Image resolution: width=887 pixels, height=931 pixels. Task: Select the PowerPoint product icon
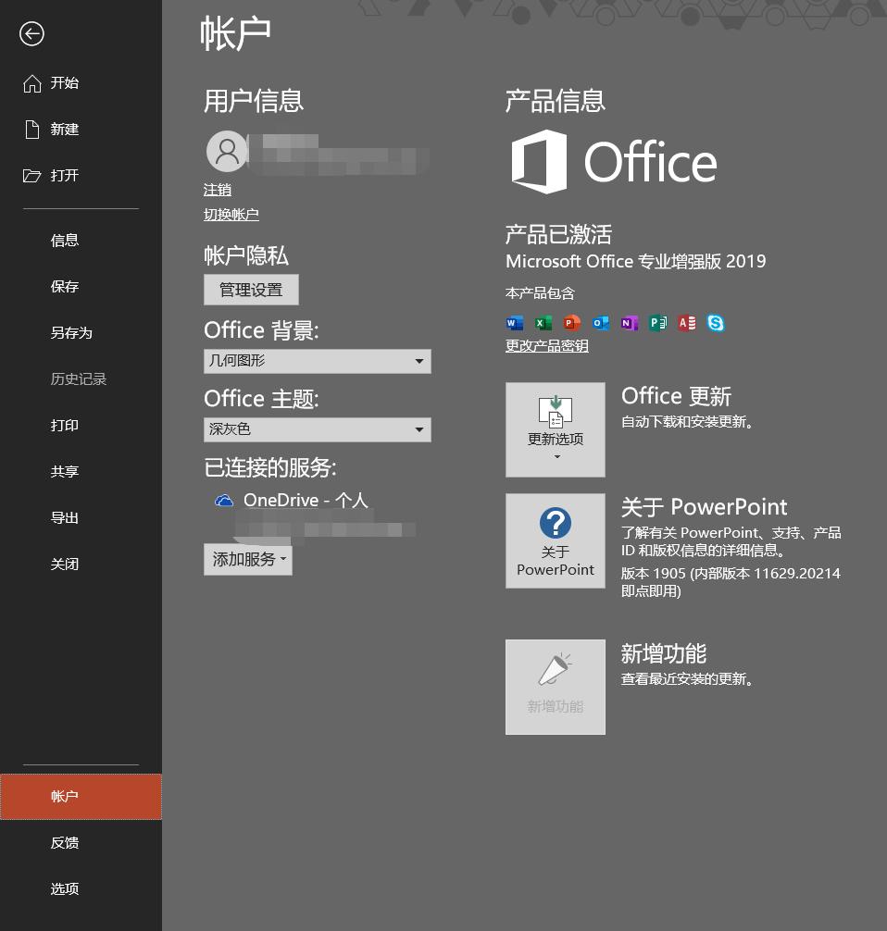[572, 323]
